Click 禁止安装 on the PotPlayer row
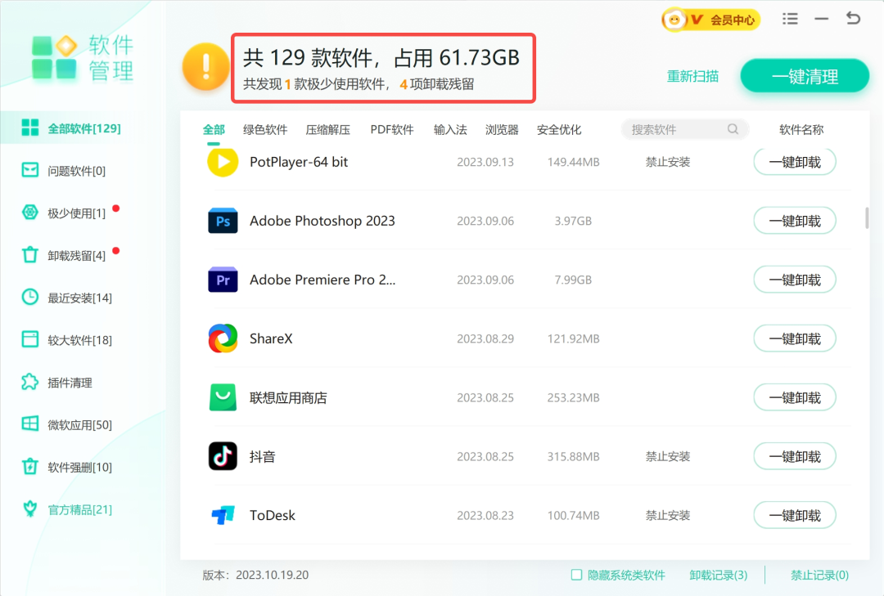This screenshot has width=884, height=596. point(668,162)
